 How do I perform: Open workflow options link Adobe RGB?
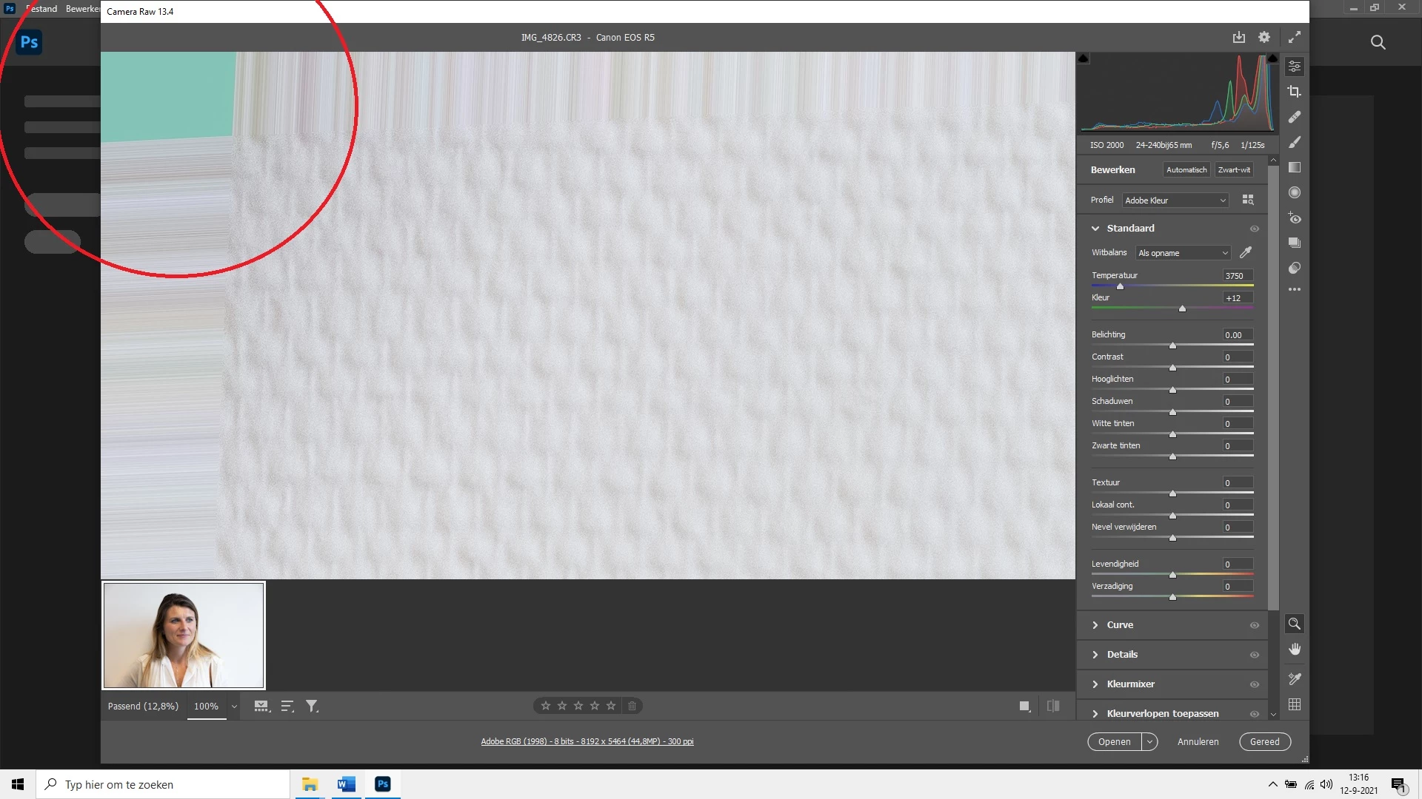coord(587,741)
